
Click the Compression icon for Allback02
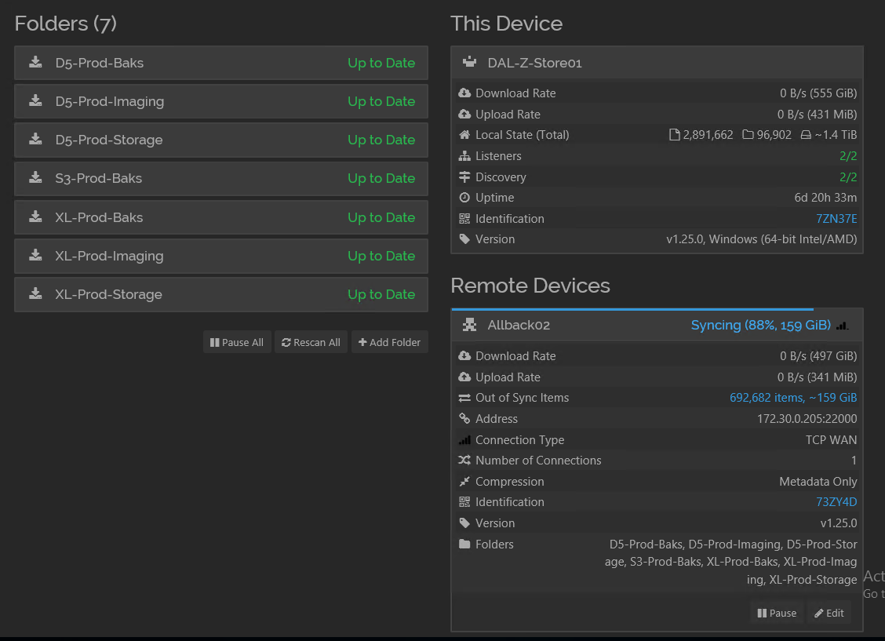click(x=464, y=481)
